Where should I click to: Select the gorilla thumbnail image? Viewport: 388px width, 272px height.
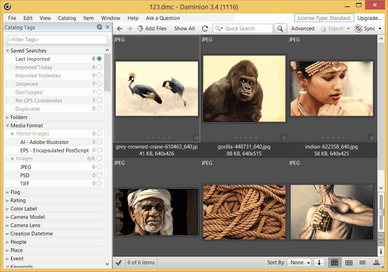[x=244, y=89]
